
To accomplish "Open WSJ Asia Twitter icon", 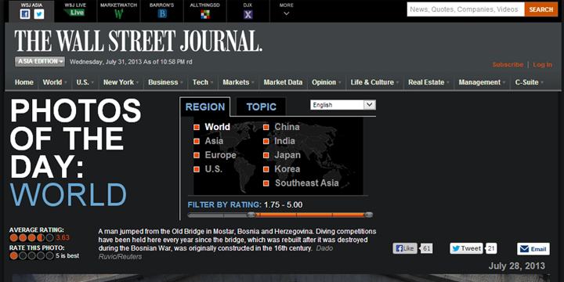I will (x=39, y=14).
